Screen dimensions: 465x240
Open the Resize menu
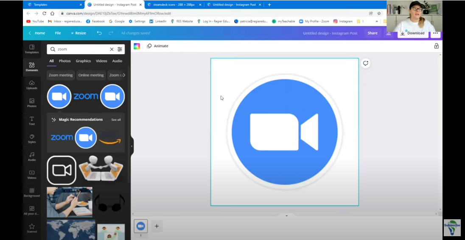(x=78, y=33)
